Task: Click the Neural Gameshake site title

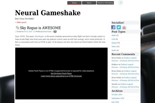Action: 48,13
